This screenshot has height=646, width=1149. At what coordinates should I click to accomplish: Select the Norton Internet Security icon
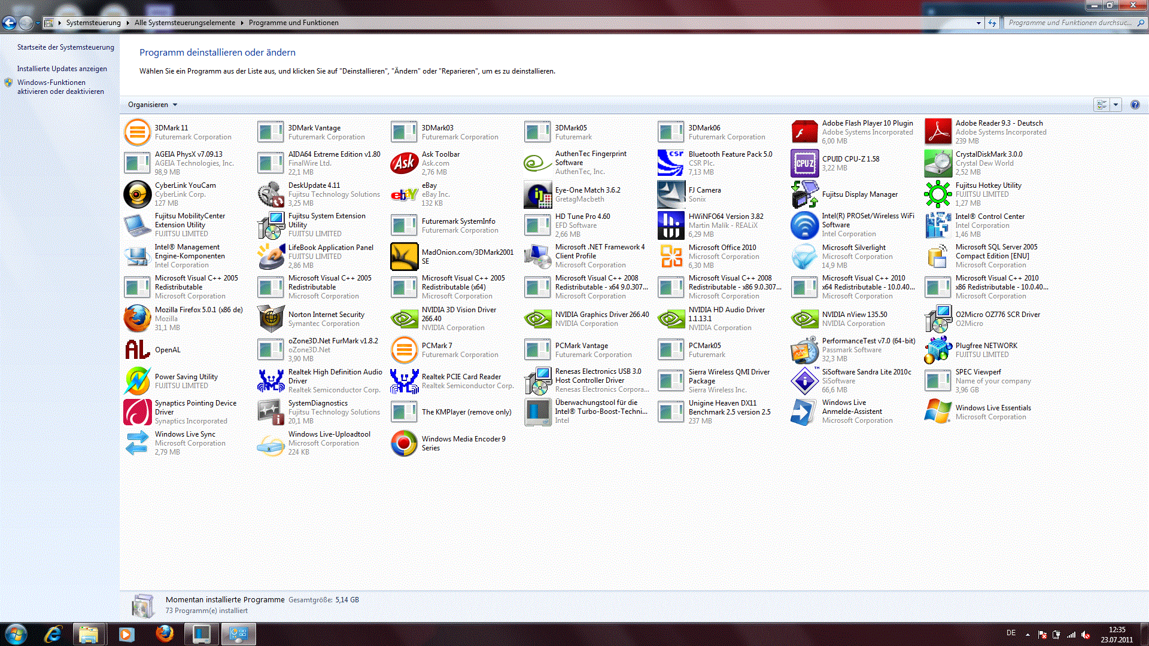tap(270, 319)
